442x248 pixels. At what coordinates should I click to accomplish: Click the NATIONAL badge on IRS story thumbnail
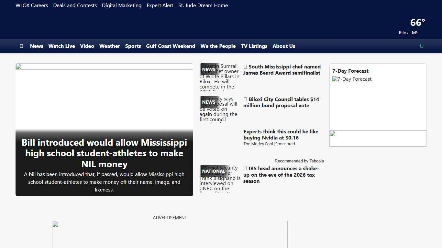tap(214, 171)
